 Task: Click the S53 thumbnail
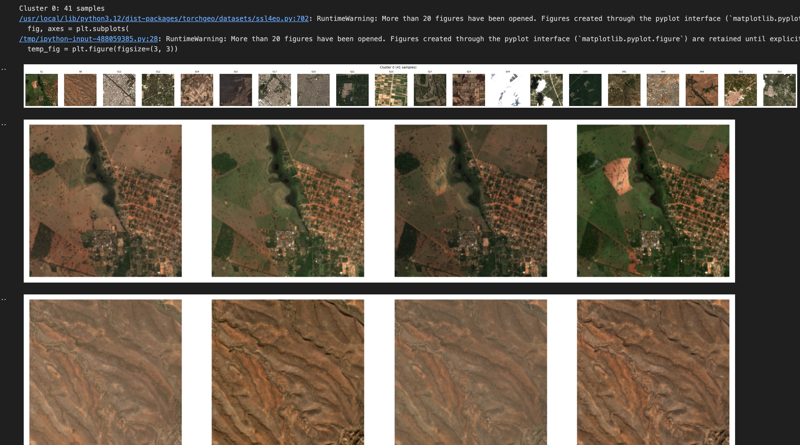point(779,90)
